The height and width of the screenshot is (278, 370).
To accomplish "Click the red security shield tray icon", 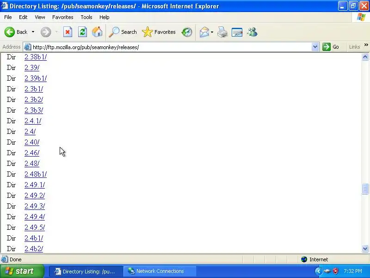I will point(335,271).
